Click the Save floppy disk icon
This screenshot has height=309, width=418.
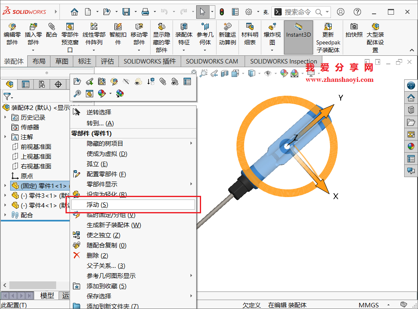tap(126, 12)
